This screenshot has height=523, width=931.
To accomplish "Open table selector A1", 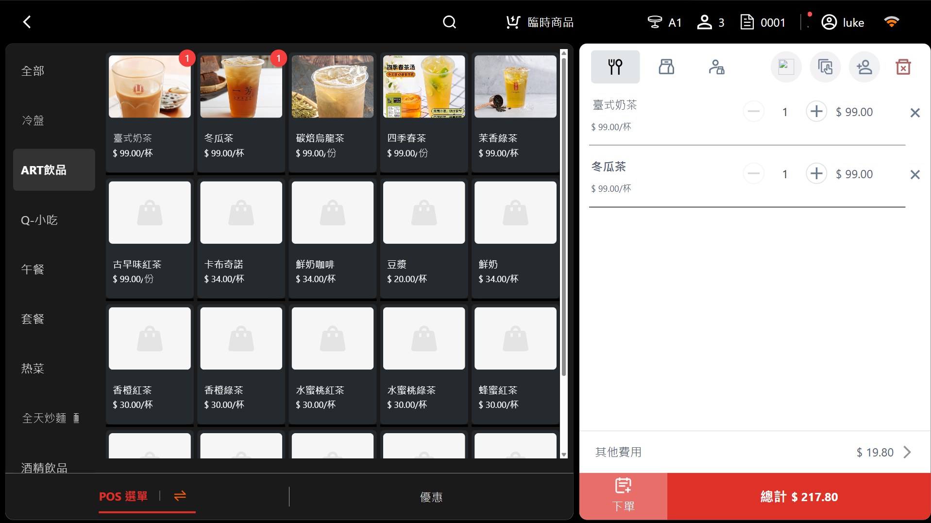I will click(x=664, y=22).
